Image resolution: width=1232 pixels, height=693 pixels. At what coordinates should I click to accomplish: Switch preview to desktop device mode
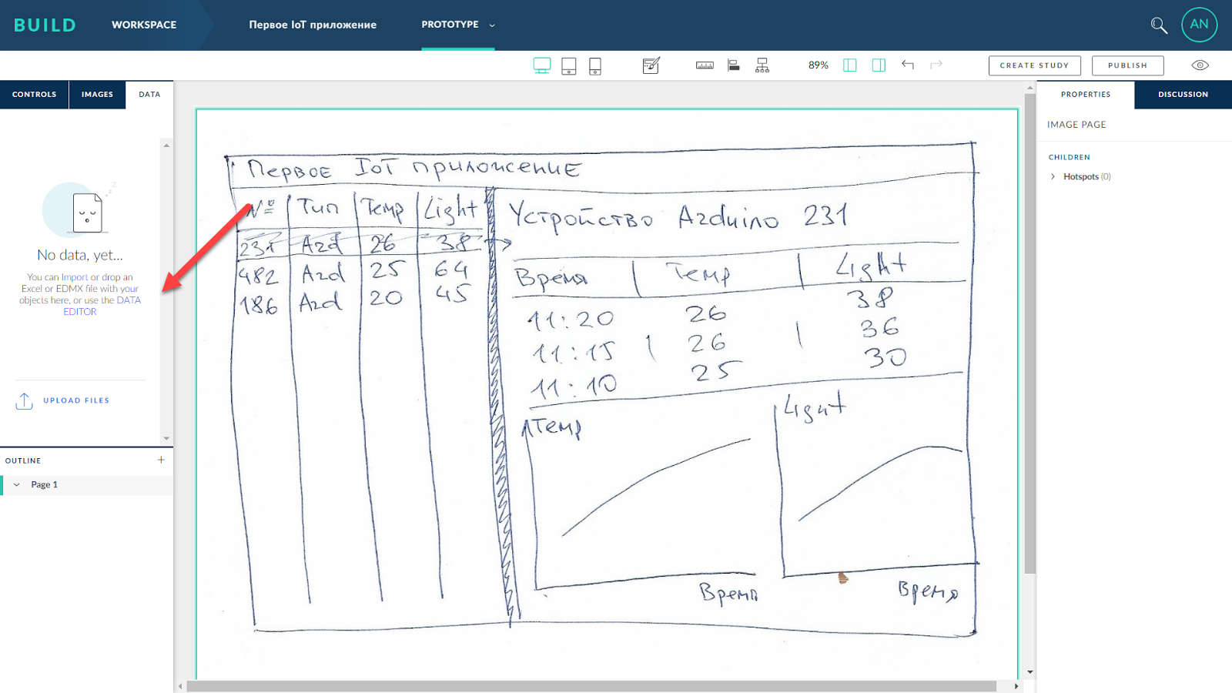542,65
